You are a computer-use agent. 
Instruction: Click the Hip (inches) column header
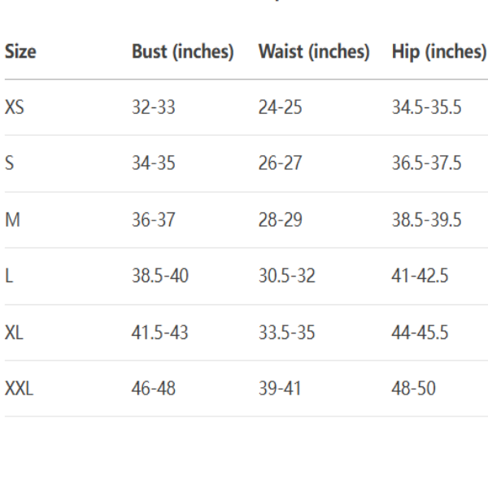[x=438, y=52]
